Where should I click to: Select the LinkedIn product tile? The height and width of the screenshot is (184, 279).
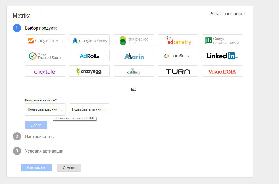point(222,56)
